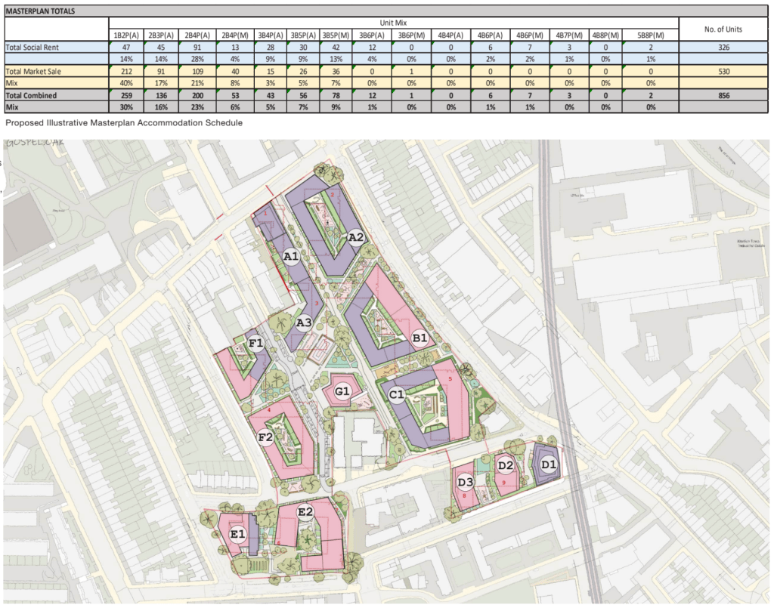774x608 pixels.
Task: Select the D1 block label marker
Action: point(549,465)
